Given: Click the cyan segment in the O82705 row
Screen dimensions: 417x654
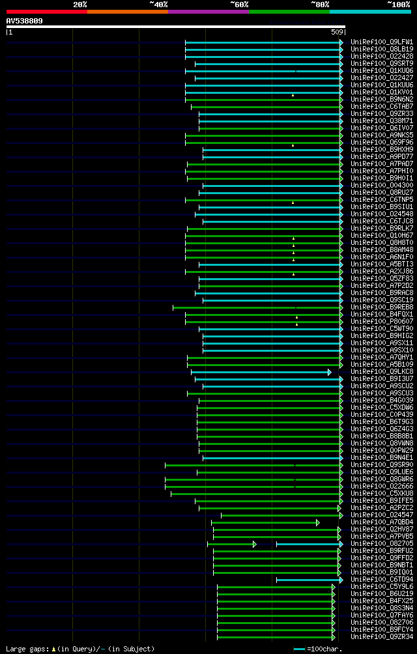Looking at the screenshot, I should pyautogui.click(x=309, y=543).
